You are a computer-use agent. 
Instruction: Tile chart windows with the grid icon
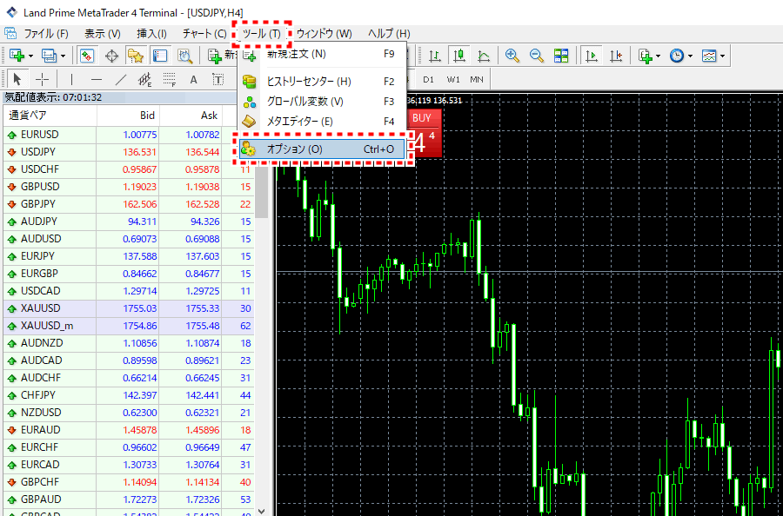pos(561,56)
